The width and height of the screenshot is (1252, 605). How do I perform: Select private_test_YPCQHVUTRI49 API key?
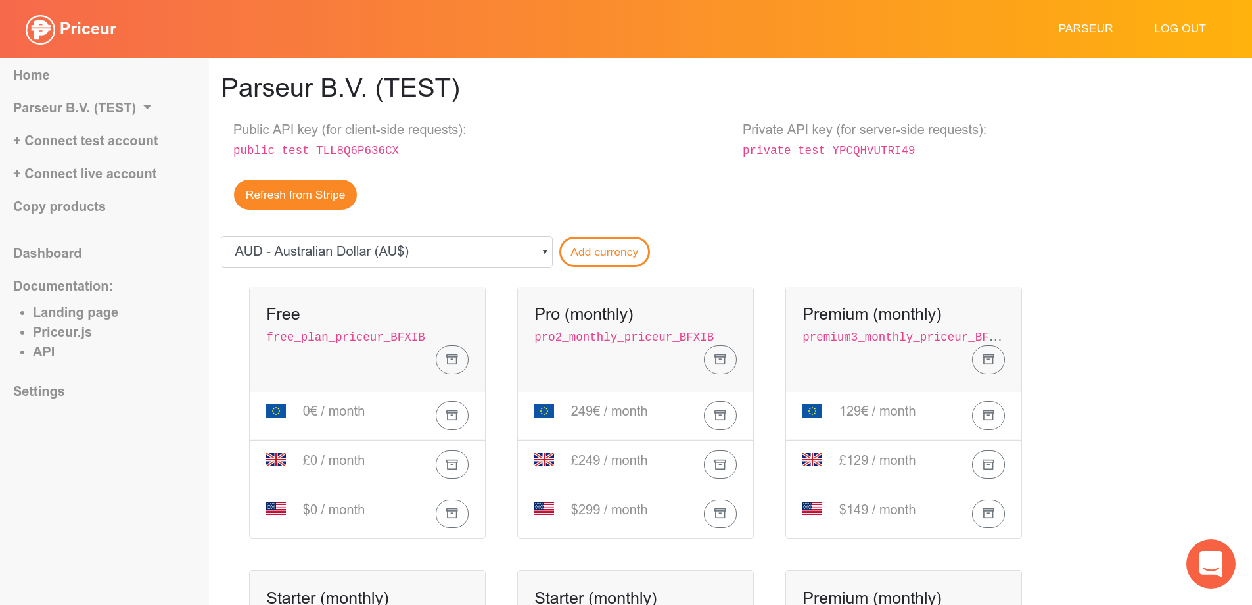click(829, 151)
